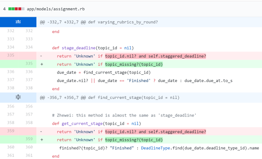This screenshot has width=262, height=159.
Task: Select added line number 359
Action: [x=29, y=139]
